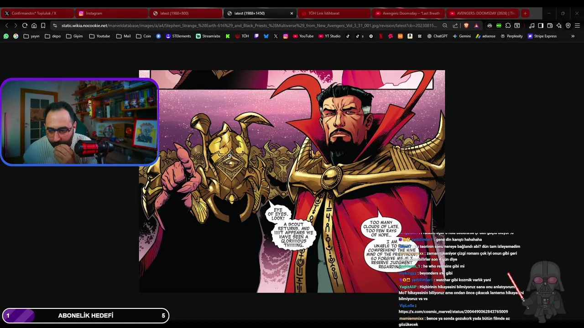
Task: Open a new browser tab
Action: click(x=525, y=13)
